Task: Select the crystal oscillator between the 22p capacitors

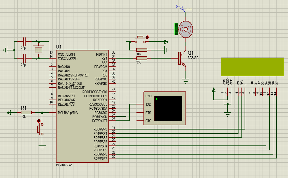Action: 38,50
